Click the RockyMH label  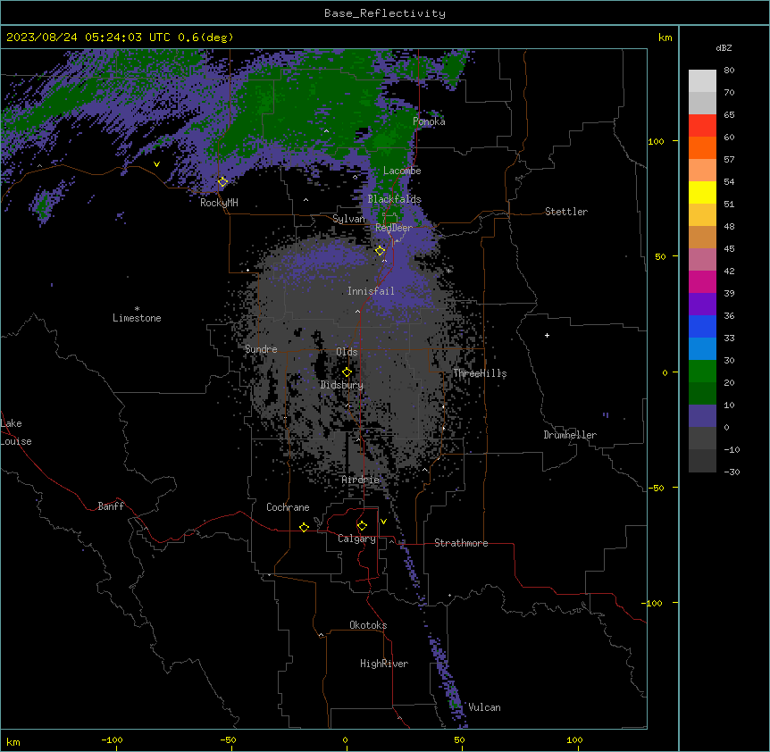tap(219, 203)
